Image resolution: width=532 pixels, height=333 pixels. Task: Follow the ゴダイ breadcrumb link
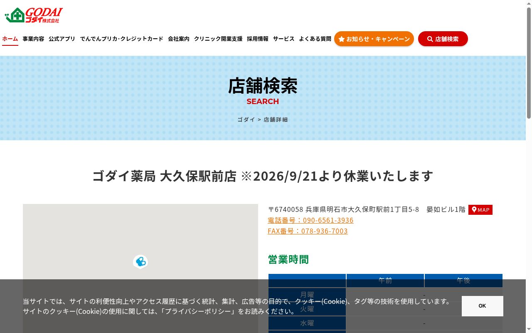(x=246, y=119)
